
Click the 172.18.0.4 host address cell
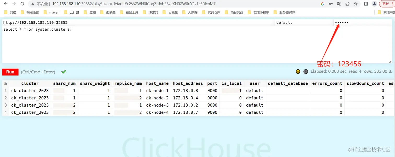tap(188, 98)
